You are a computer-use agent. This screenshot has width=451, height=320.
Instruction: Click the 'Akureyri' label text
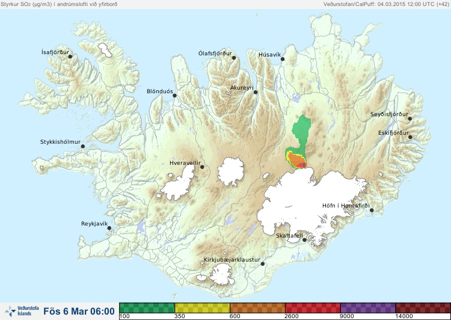(x=242, y=88)
